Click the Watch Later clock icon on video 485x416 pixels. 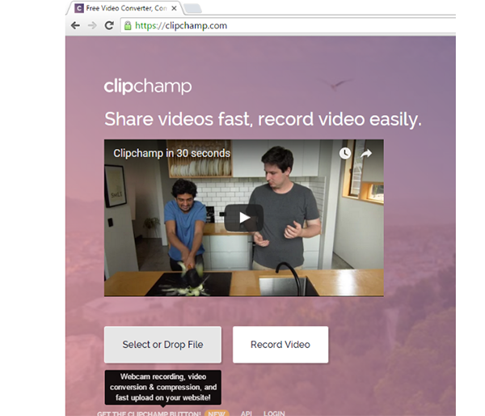[345, 153]
